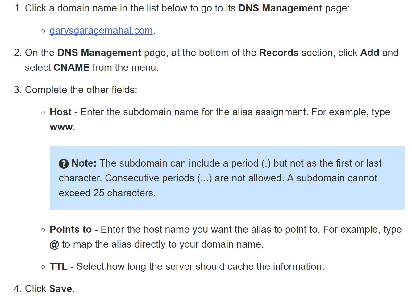Click the bullet before TTL
The height and width of the screenshot is (305, 412).
pyautogui.click(x=43, y=267)
